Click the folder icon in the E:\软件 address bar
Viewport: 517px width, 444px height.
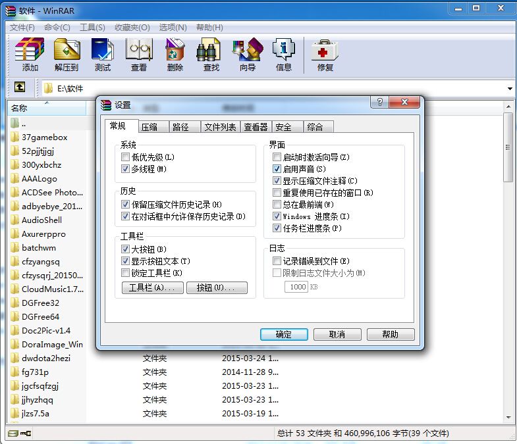(x=49, y=88)
